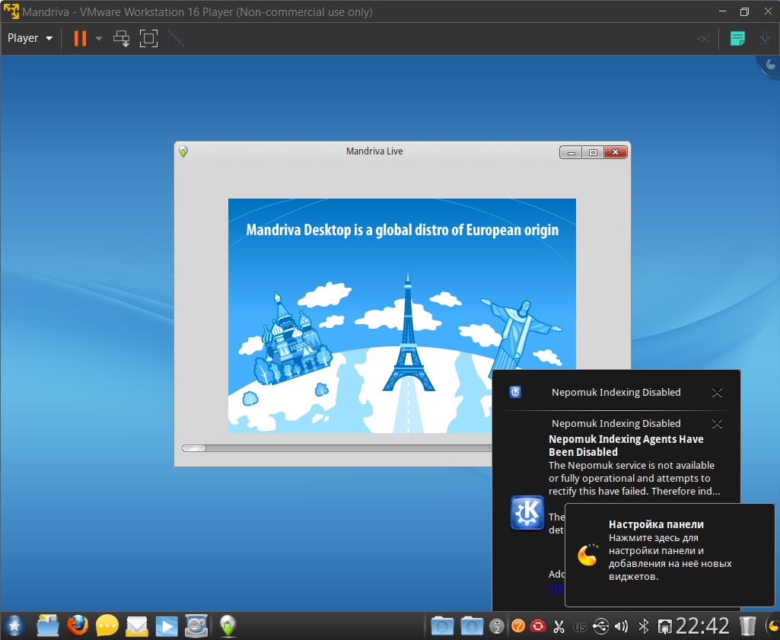Click the Bluetooth tray icon
This screenshot has height=640, width=780.
point(643,626)
